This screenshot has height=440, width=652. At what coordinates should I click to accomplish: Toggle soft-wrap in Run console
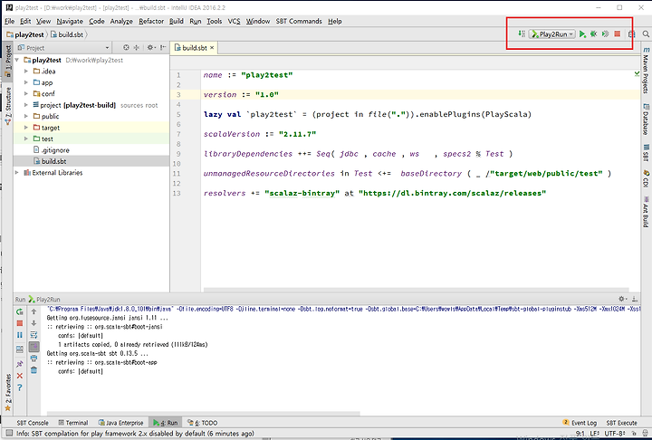click(34, 335)
